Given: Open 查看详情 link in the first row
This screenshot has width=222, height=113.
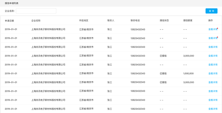Looking at the screenshot, I should click(x=213, y=29).
